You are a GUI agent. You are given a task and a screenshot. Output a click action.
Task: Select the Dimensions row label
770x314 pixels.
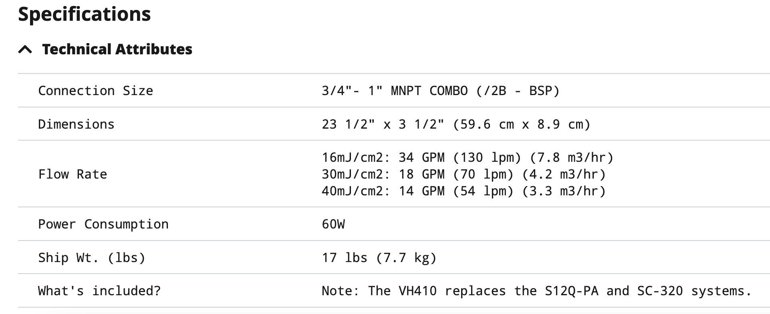pos(76,124)
